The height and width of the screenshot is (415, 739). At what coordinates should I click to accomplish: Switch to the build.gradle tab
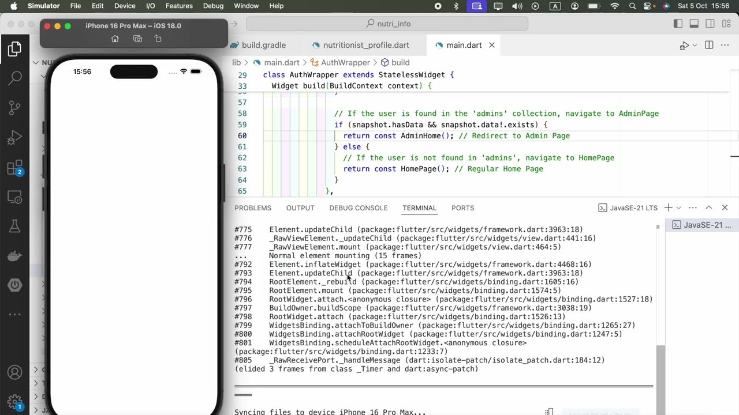pyautogui.click(x=263, y=45)
